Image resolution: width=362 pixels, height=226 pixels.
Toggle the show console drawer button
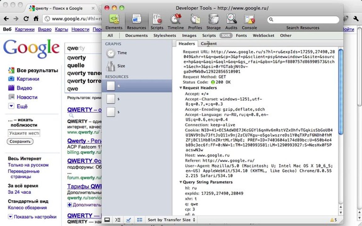(x=118, y=220)
